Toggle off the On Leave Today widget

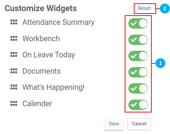(x=138, y=56)
